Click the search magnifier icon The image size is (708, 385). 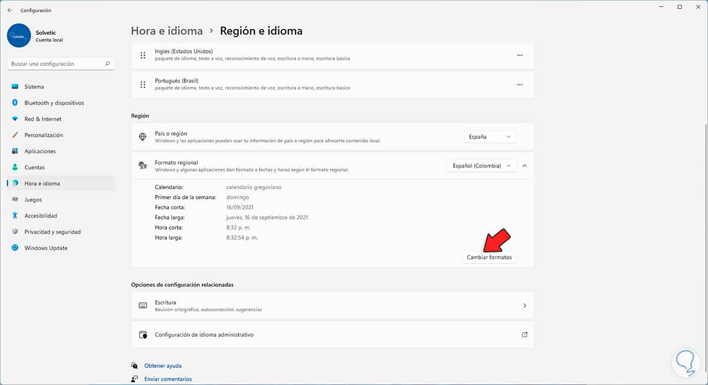[107, 64]
